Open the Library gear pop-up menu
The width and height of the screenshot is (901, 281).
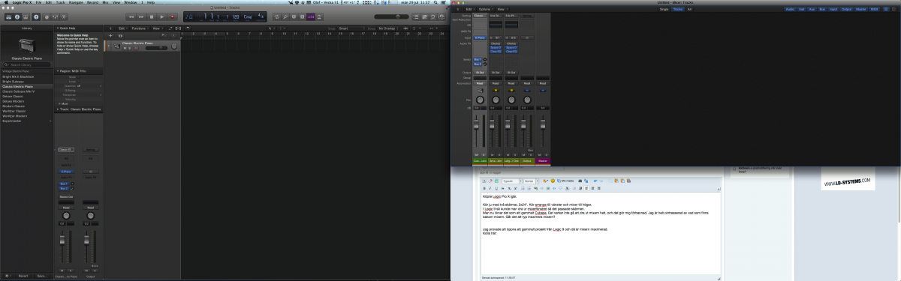8,275
